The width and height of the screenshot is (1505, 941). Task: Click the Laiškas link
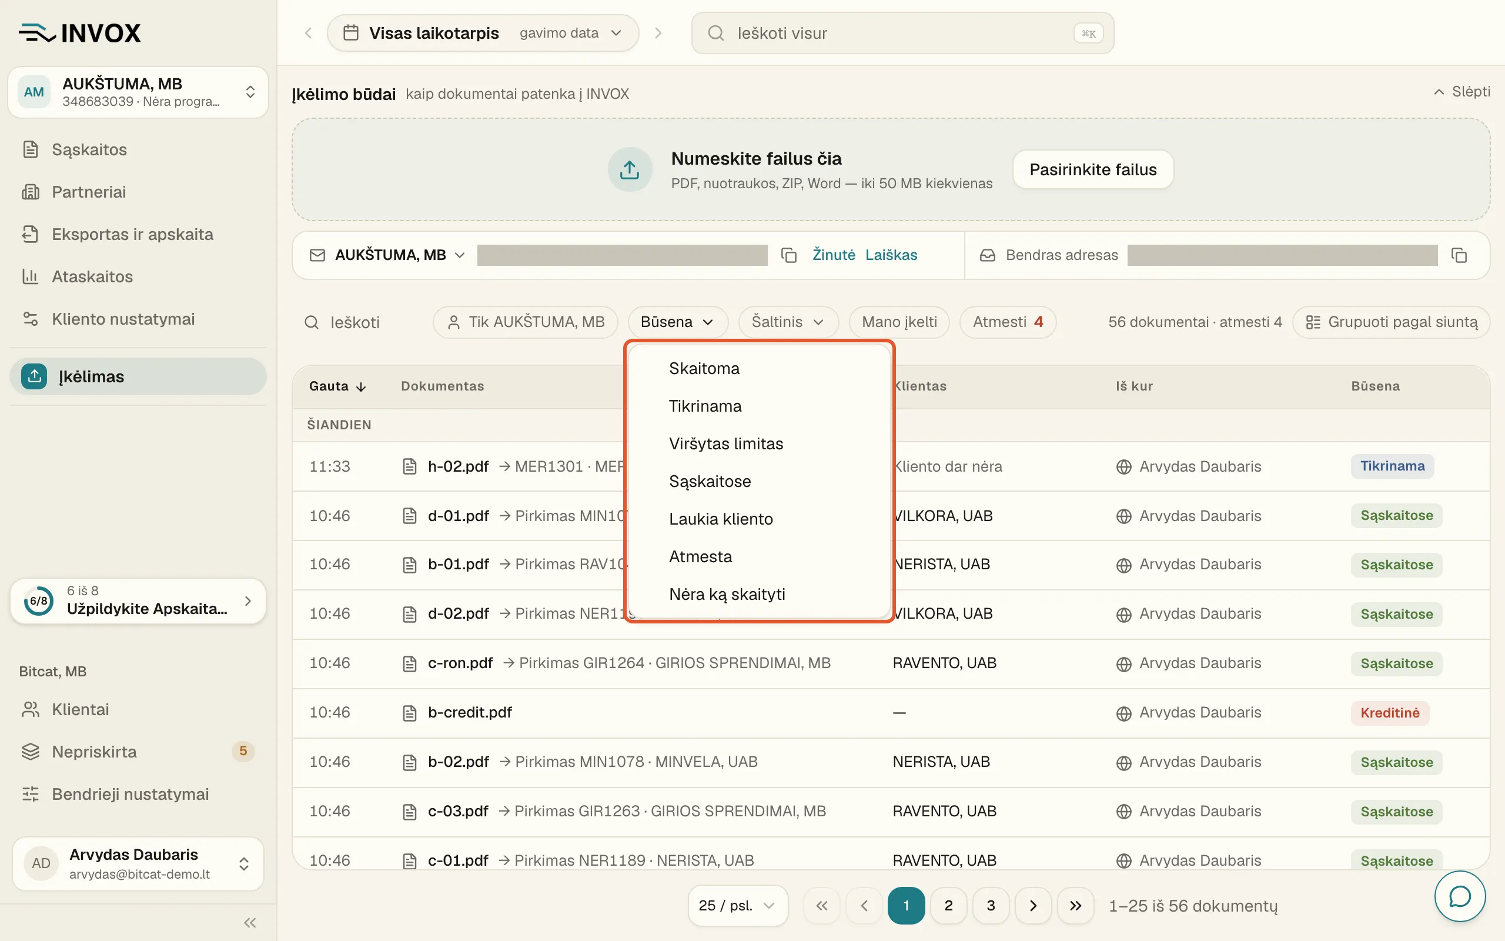(x=891, y=255)
